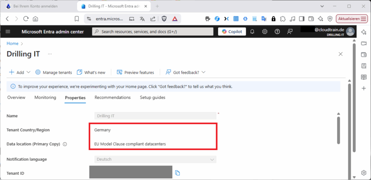Bookmark this page

point(77,19)
